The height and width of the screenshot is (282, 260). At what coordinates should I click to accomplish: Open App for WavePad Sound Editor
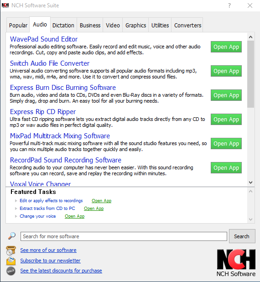226,47
